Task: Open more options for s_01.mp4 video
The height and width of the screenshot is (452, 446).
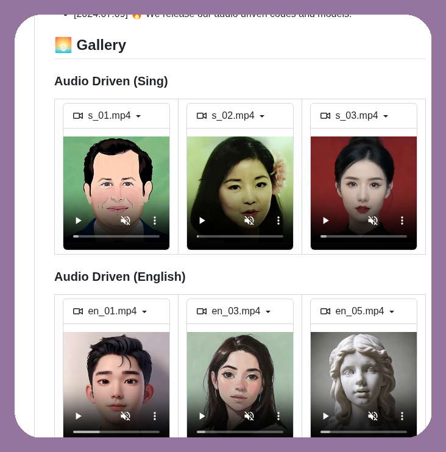Action: pyautogui.click(x=155, y=221)
